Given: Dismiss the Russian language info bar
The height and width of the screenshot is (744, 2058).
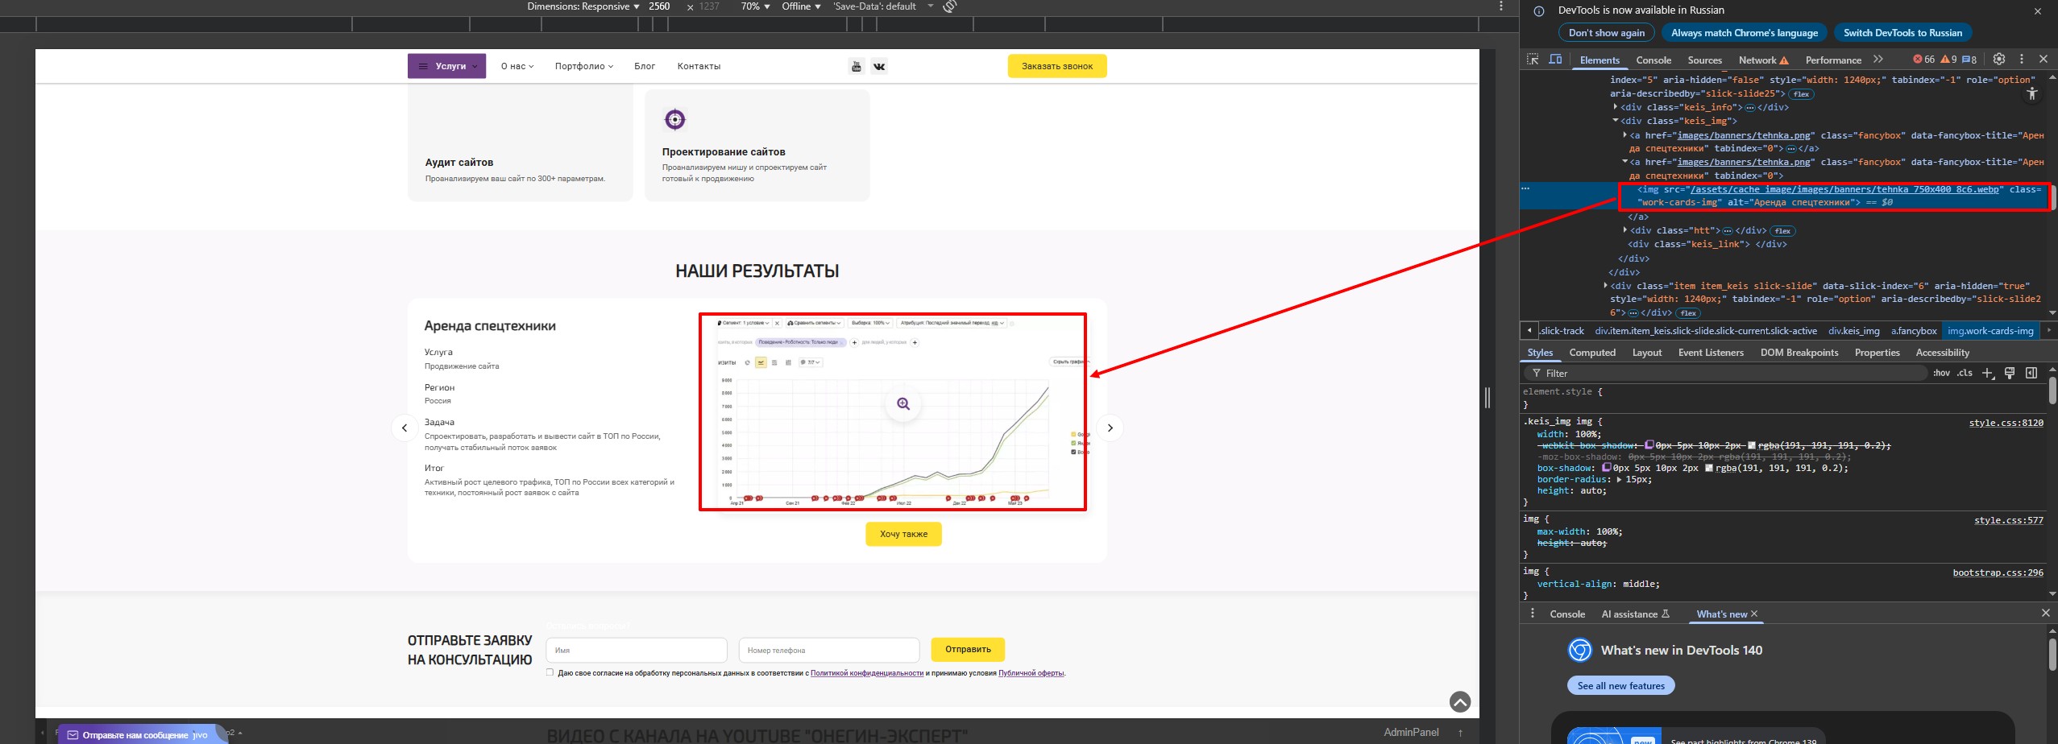Looking at the screenshot, I should 2038,11.
